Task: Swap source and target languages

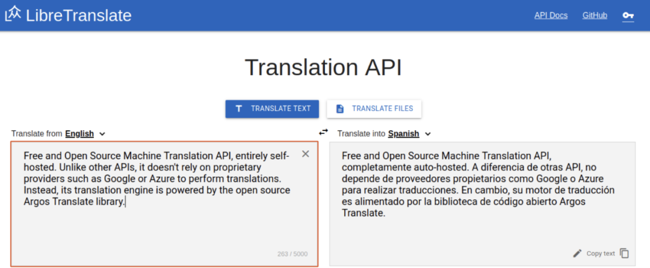Action: tap(323, 132)
